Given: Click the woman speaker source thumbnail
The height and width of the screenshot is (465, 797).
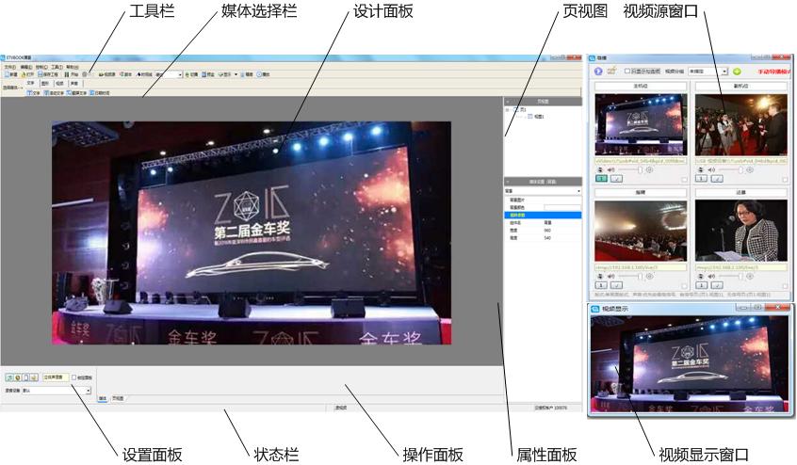Looking at the screenshot, I should [741, 231].
